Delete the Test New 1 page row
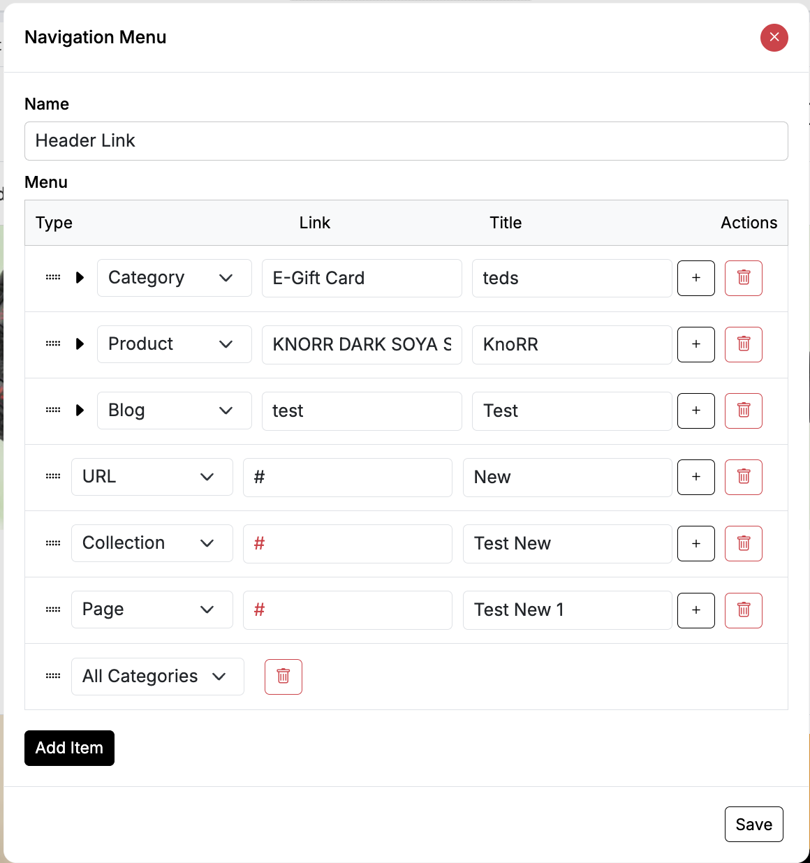Image resolution: width=810 pixels, height=863 pixels. point(743,610)
